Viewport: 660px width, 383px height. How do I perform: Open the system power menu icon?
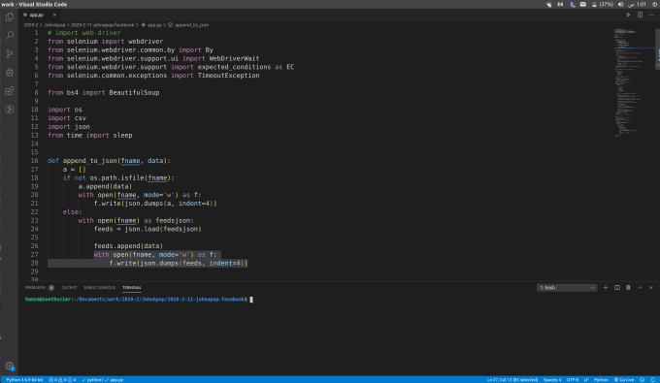pyautogui.click(x=654, y=4)
